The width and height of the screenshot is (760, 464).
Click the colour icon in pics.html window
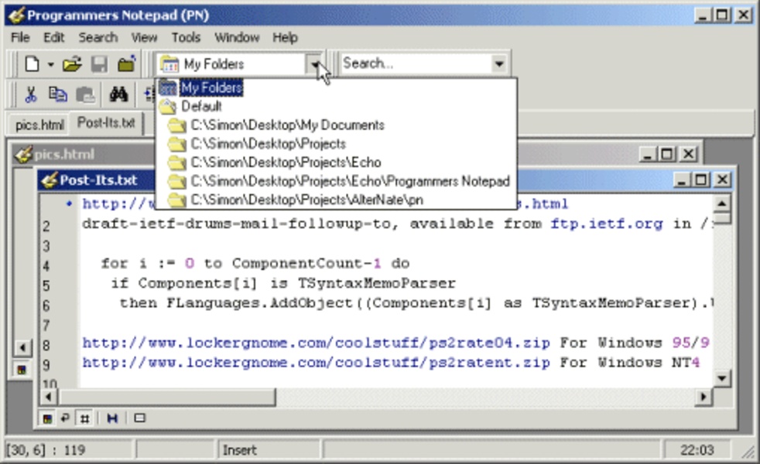(22, 370)
